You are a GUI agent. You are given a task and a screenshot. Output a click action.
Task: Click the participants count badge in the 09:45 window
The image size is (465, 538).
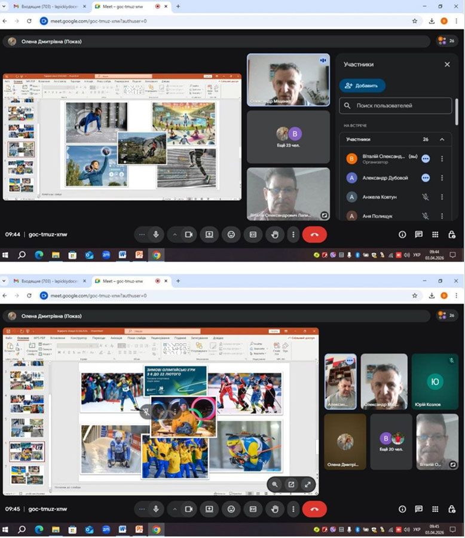click(x=446, y=315)
